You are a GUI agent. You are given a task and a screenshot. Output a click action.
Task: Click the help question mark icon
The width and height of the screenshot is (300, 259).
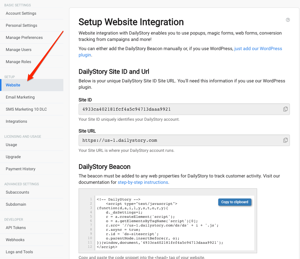coord(288,20)
